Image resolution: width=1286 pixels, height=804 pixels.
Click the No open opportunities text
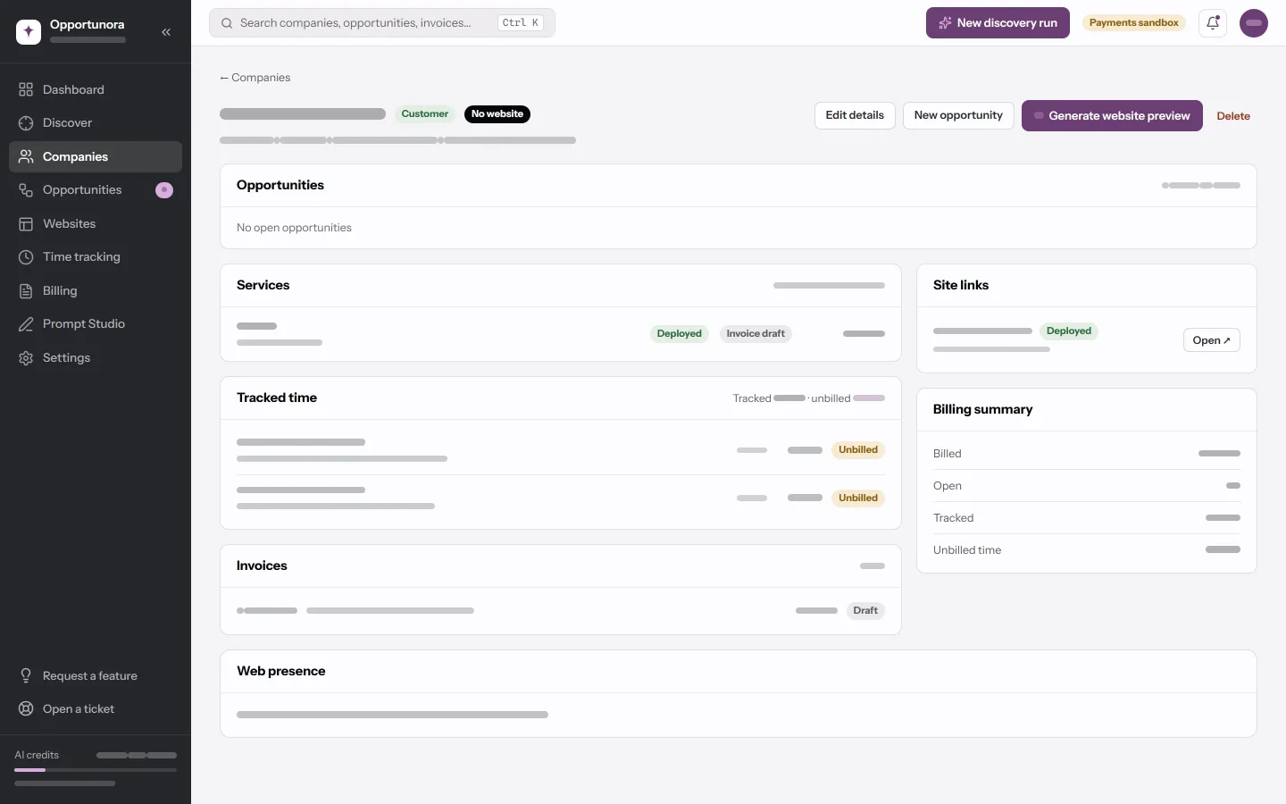pos(294,228)
